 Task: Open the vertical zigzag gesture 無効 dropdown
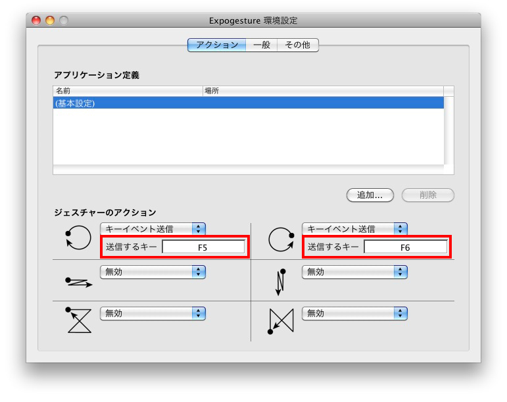point(354,272)
